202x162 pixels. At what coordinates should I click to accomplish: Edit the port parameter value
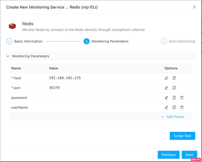[x=166, y=88]
